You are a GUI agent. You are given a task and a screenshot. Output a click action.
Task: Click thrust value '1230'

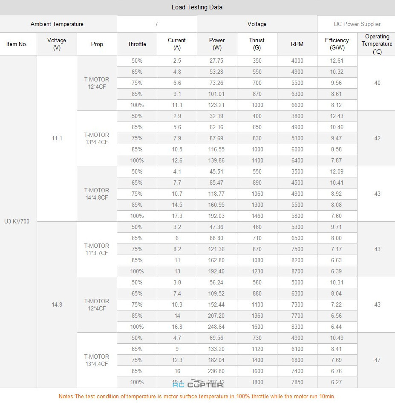257,271
